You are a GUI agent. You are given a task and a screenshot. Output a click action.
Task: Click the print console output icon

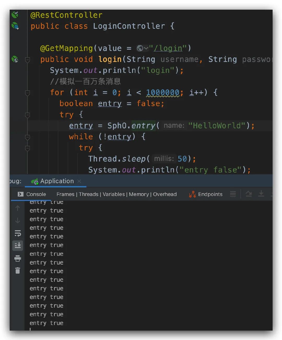pyautogui.click(x=17, y=258)
